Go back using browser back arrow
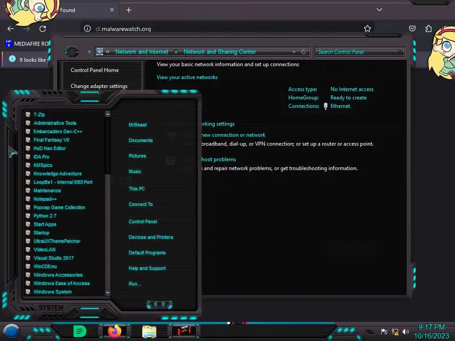455x341 pixels. coord(11,28)
